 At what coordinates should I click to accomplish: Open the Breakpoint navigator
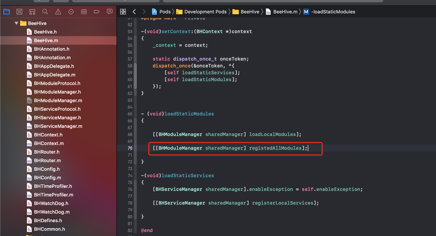(96, 12)
